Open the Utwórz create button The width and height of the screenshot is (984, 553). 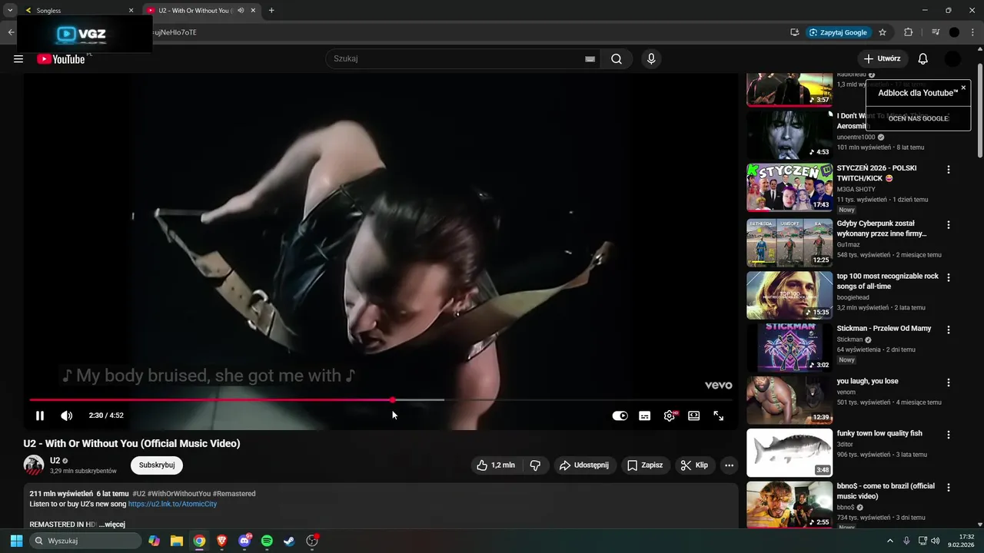883,58
